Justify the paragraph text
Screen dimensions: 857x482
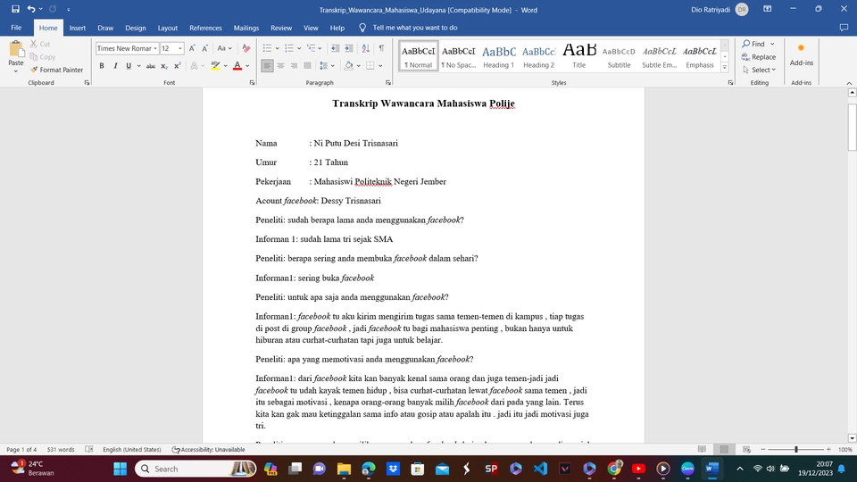point(307,66)
